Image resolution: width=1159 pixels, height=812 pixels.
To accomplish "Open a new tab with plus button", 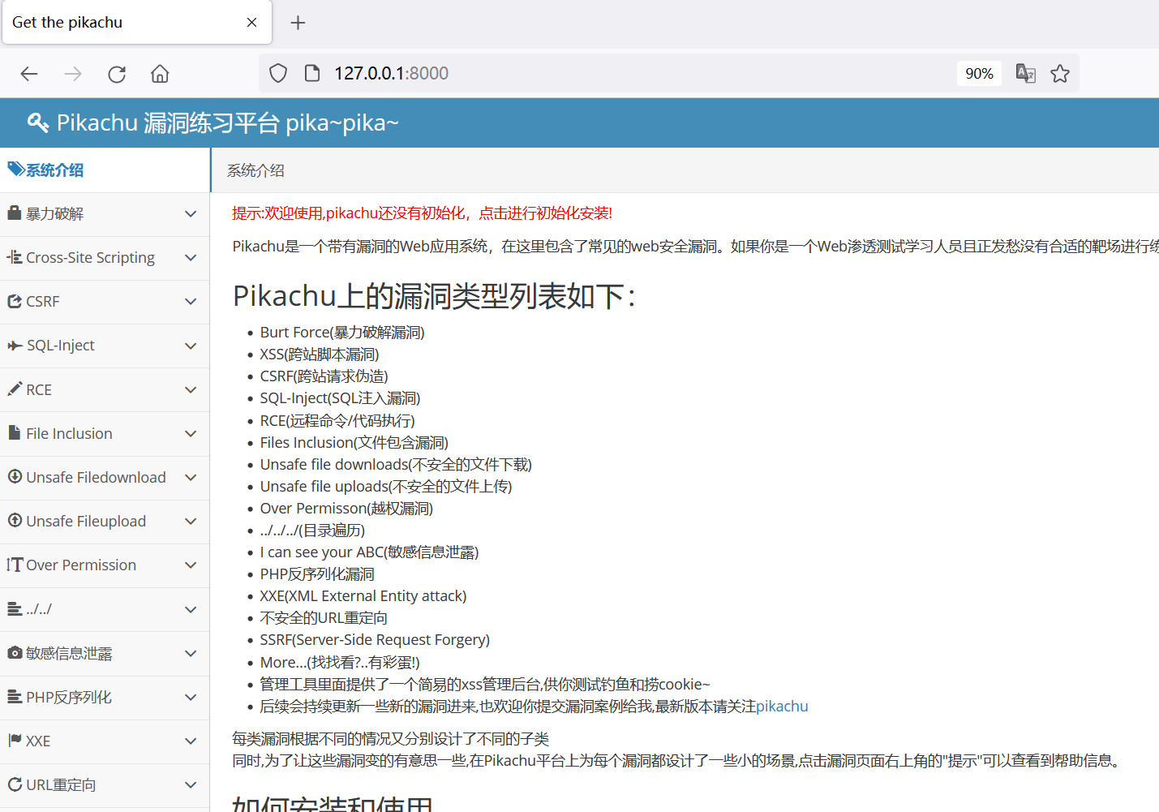I will click(298, 23).
